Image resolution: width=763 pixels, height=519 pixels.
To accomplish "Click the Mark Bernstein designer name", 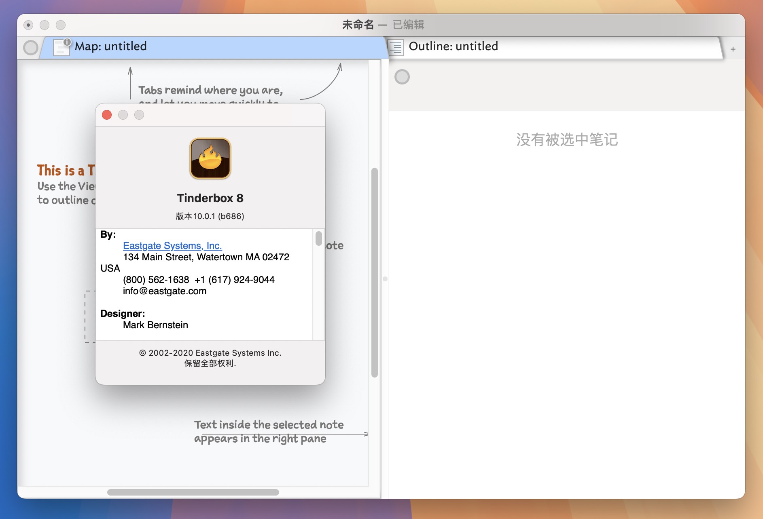I will pyautogui.click(x=155, y=325).
